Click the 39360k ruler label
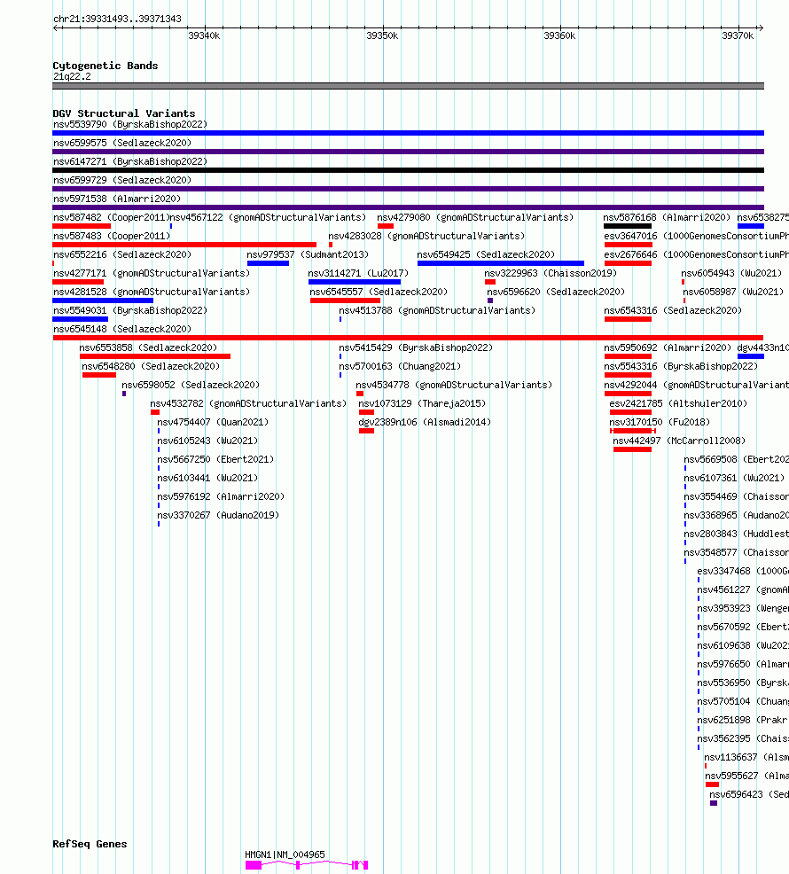789x874 pixels. 559,35
